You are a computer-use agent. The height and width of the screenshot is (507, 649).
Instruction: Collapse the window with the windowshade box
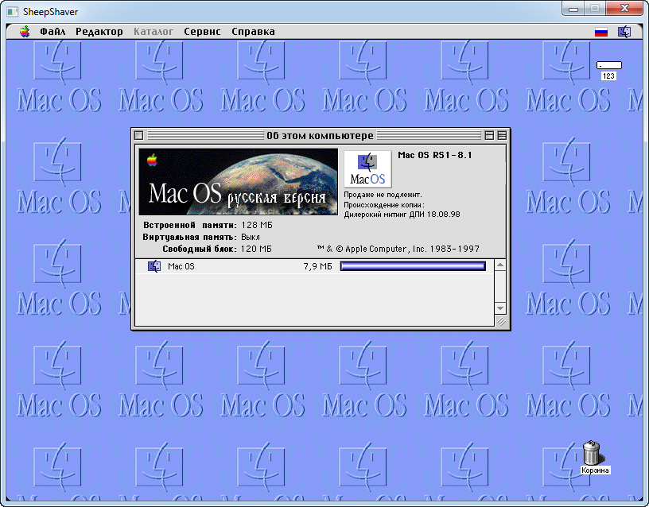pyautogui.click(x=501, y=135)
